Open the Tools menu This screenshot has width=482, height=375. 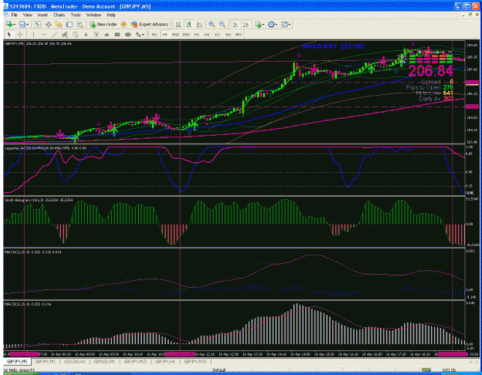tap(76, 15)
